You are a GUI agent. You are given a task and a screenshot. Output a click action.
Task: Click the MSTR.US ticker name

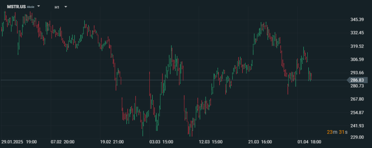click(16, 7)
